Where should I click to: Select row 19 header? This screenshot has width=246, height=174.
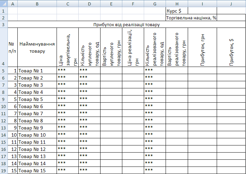(x=4, y=171)
